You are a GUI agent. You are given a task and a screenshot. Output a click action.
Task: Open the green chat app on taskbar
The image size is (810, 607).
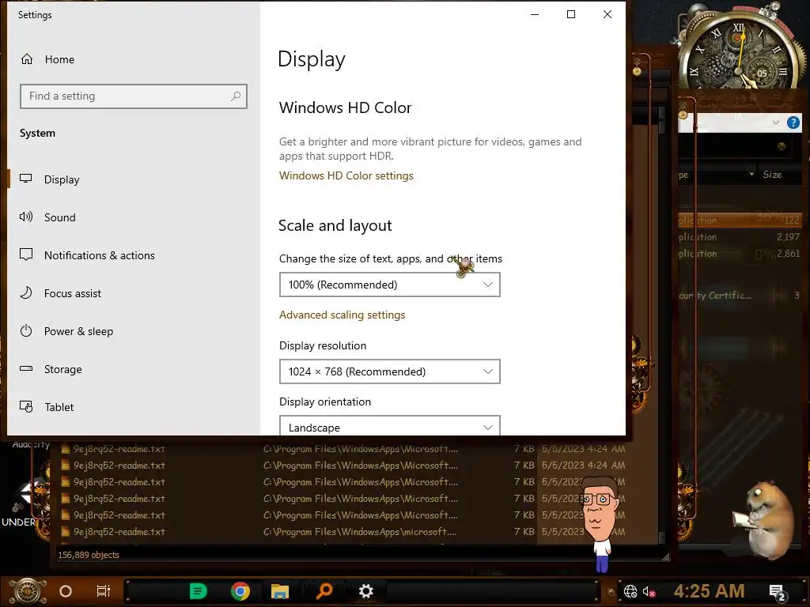198,591
